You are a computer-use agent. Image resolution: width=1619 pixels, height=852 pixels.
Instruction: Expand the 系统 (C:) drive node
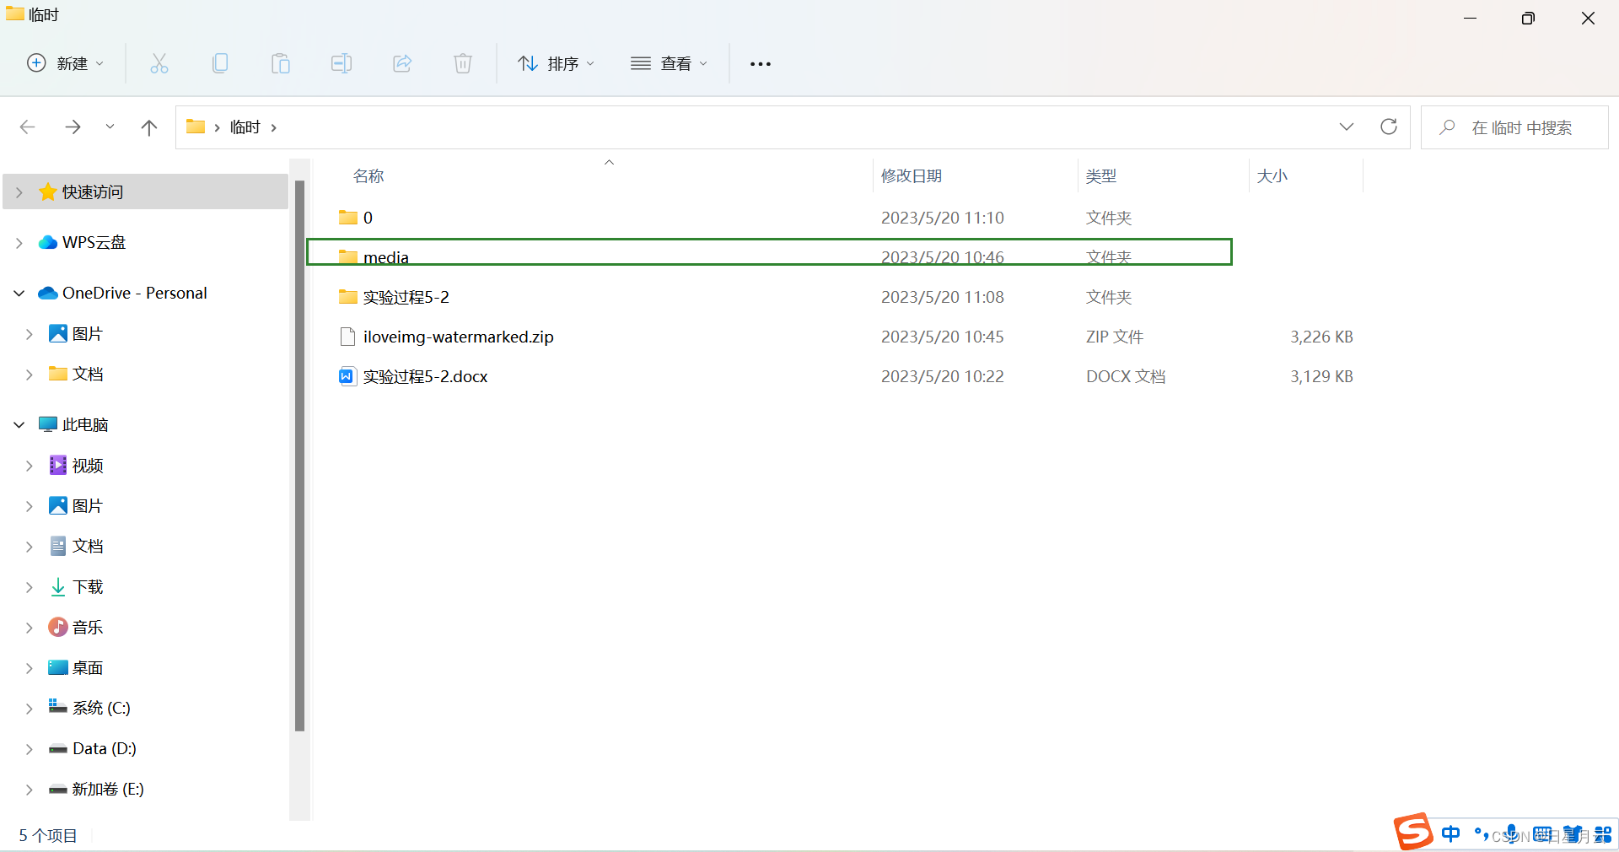click(x=30, y=709)
